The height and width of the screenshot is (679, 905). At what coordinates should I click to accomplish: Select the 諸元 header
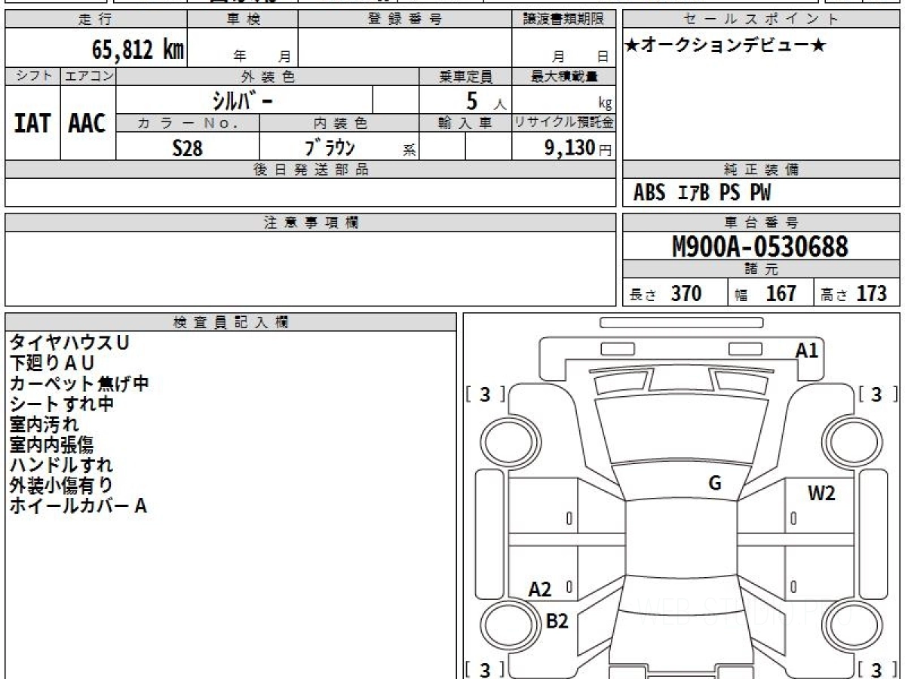[x=762, y=269]
